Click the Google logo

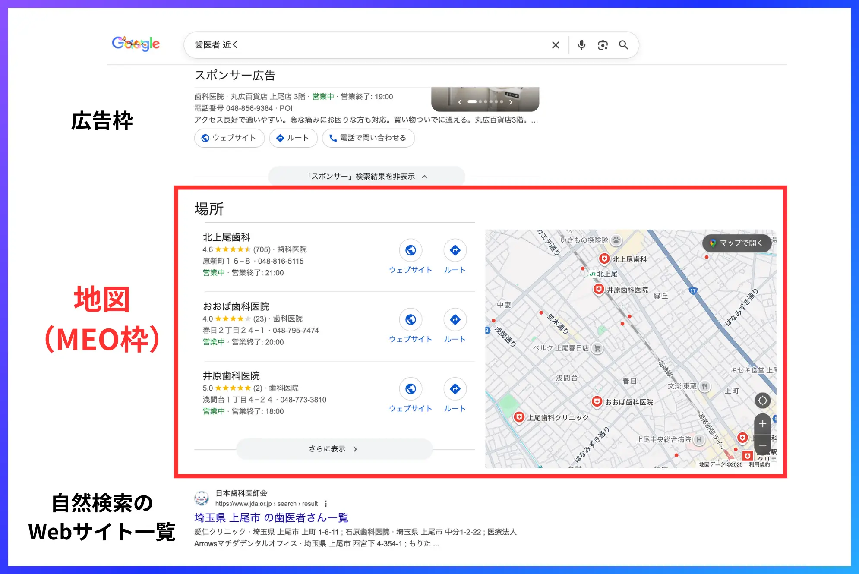136,44
